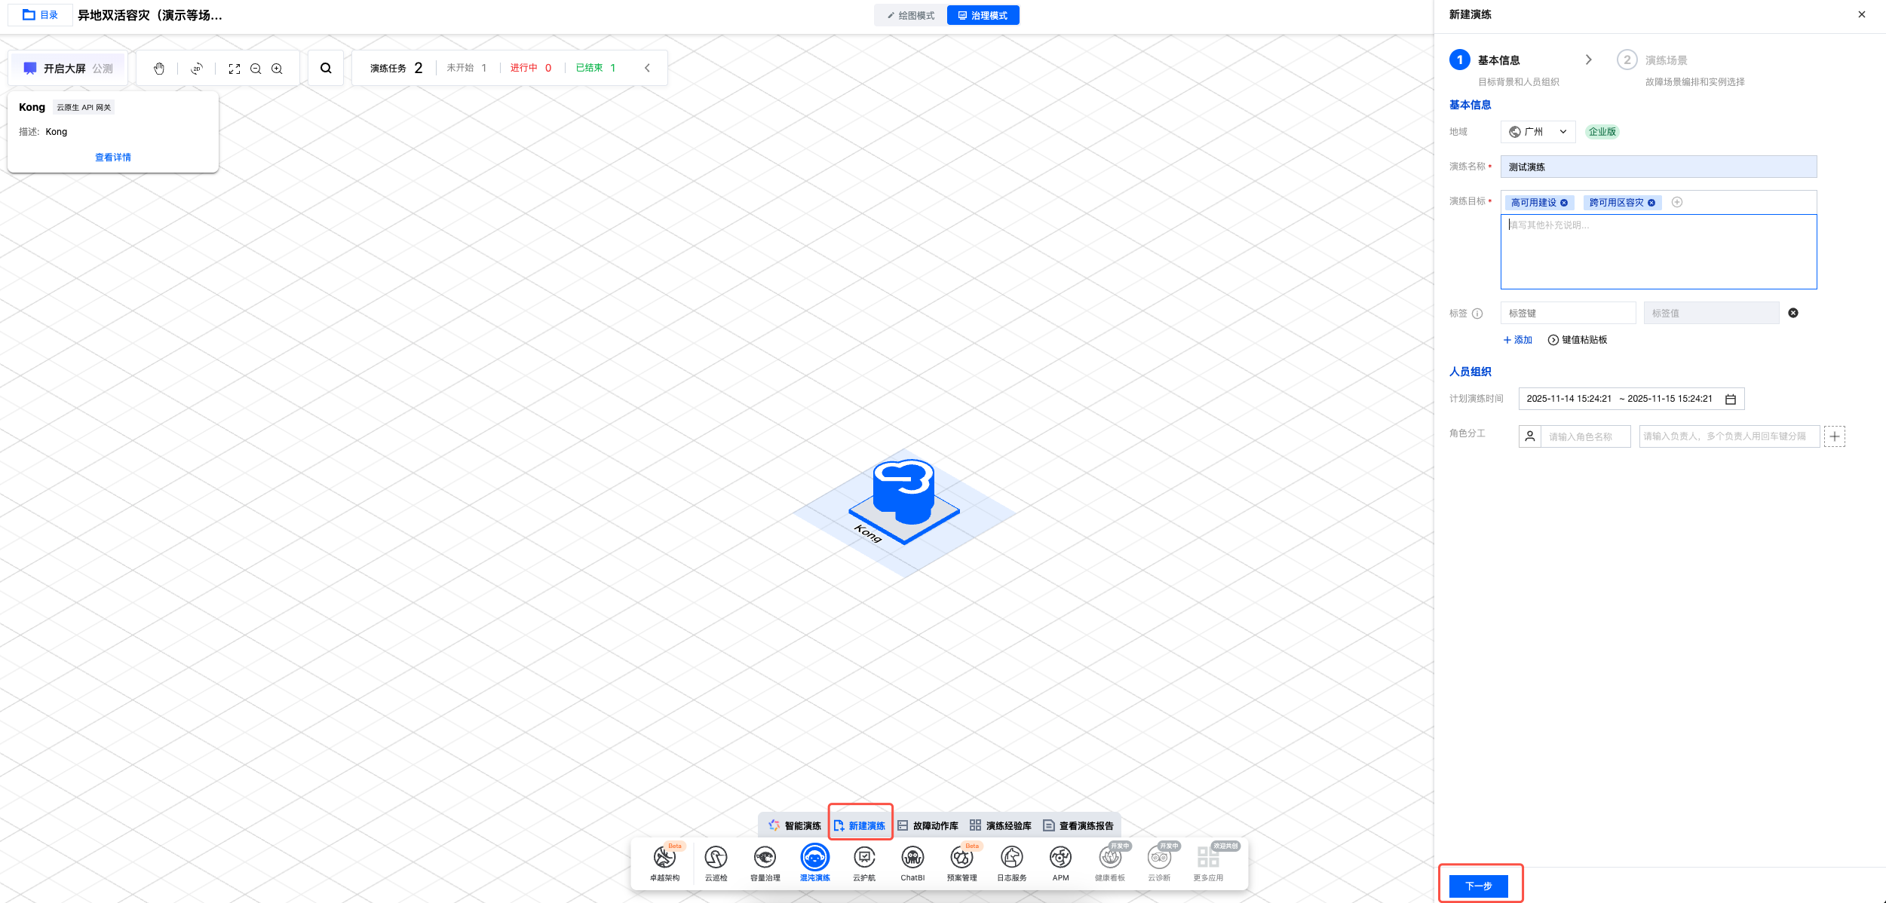Switch to 绘图模式 drawing mode
This screenshot has width=1886, height=903.
tap(911, 15)
